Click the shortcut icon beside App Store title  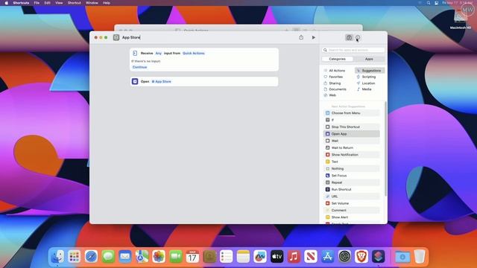click(x=116, y=37)
